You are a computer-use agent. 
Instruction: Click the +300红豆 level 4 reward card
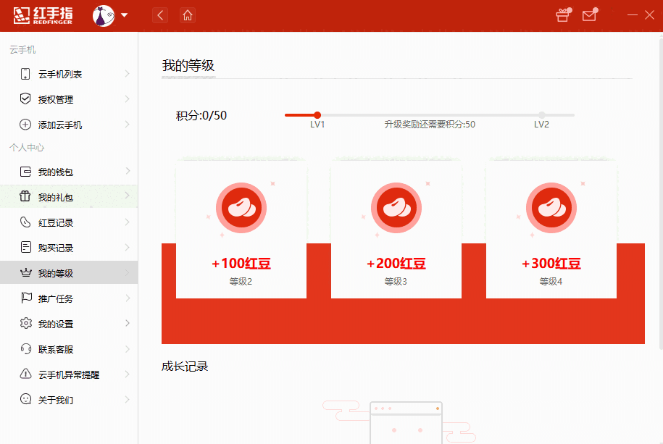click(x=551, y=229)
